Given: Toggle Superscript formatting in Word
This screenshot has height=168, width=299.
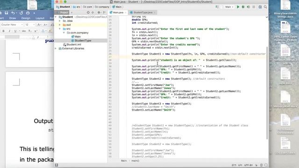Looking at the screenshot, I should point(36,31).
